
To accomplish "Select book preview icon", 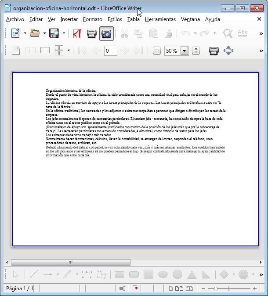I will click(45, 51).
